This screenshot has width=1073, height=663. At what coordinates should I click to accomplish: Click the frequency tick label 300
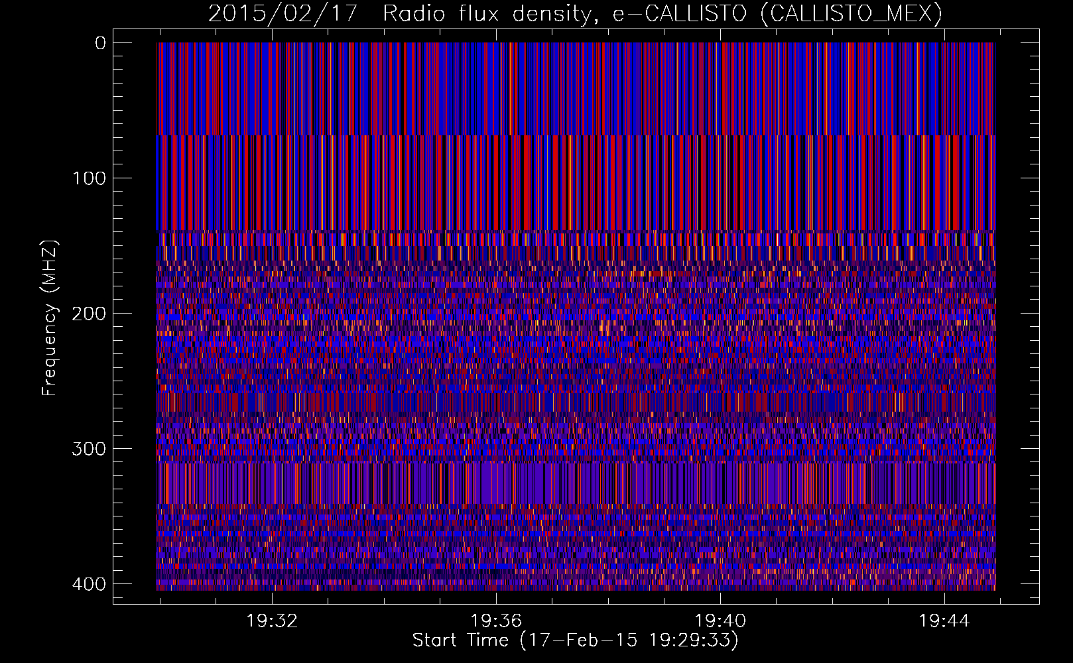[88, 449]
